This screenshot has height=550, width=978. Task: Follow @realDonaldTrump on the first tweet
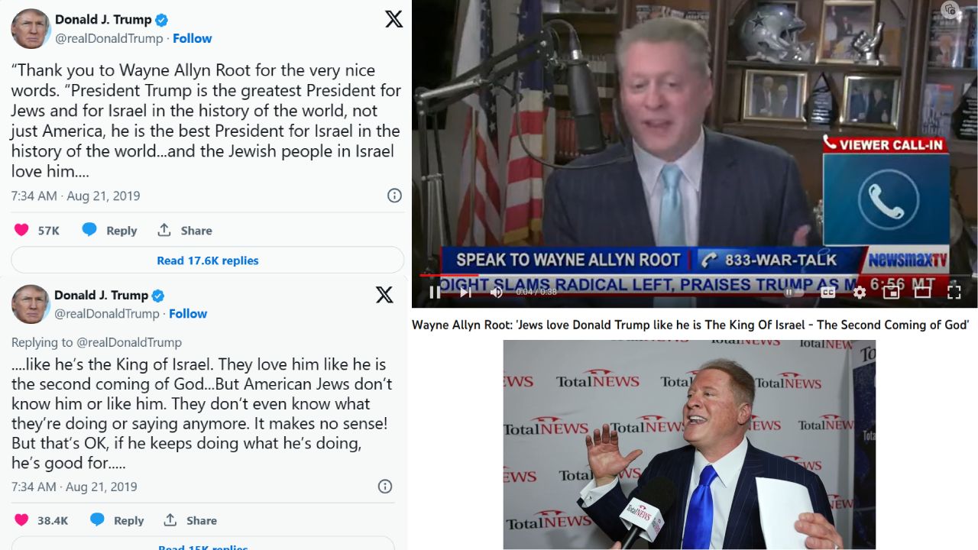(x=193, y=38)
